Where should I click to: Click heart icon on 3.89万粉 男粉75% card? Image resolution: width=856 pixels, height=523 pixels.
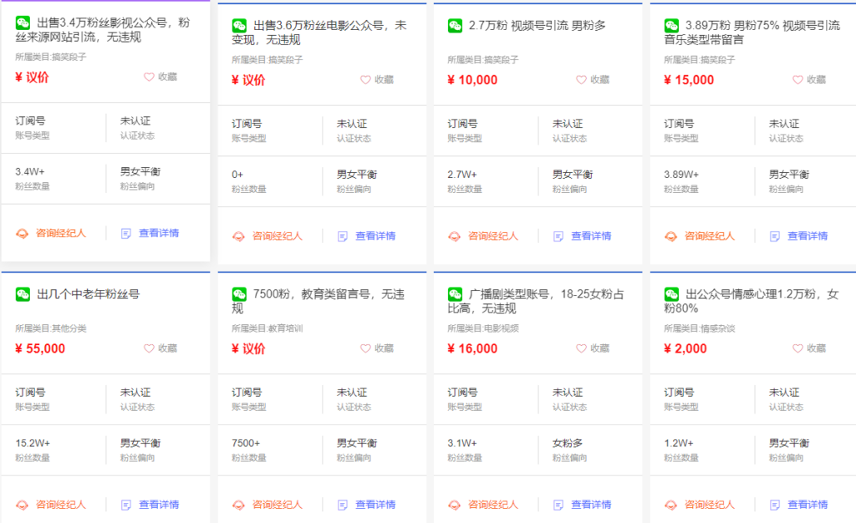pos(797,79)
